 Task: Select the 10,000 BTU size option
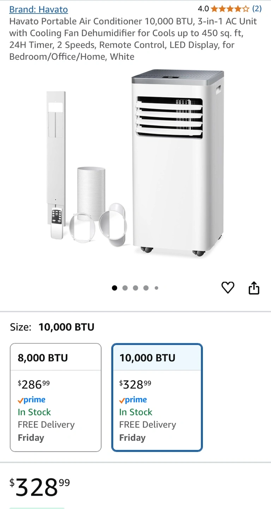click(x=157, y=397)
